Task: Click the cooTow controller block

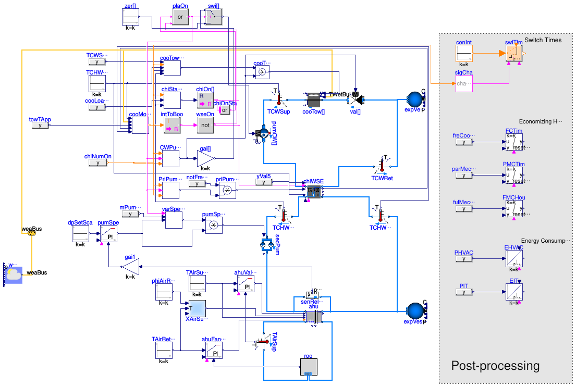Action: click(172, 68)
